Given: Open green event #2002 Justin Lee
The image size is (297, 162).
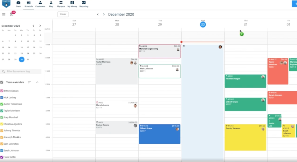Looking at the screenshot, I should [x=274, y=121].
